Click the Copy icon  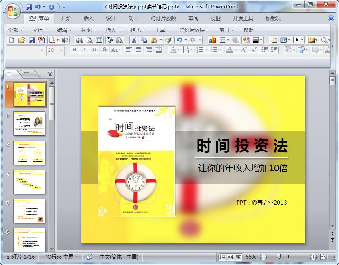click(144, 40)
